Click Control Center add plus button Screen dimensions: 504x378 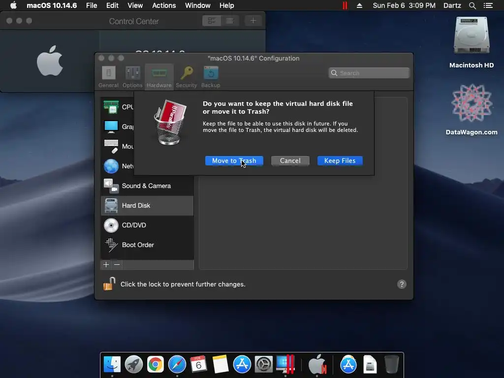[x=253, y=21]
